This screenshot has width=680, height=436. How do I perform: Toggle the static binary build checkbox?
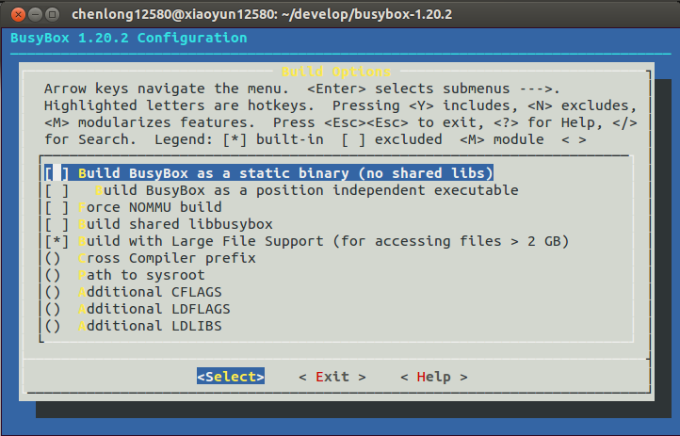click(x=57, y=173)
